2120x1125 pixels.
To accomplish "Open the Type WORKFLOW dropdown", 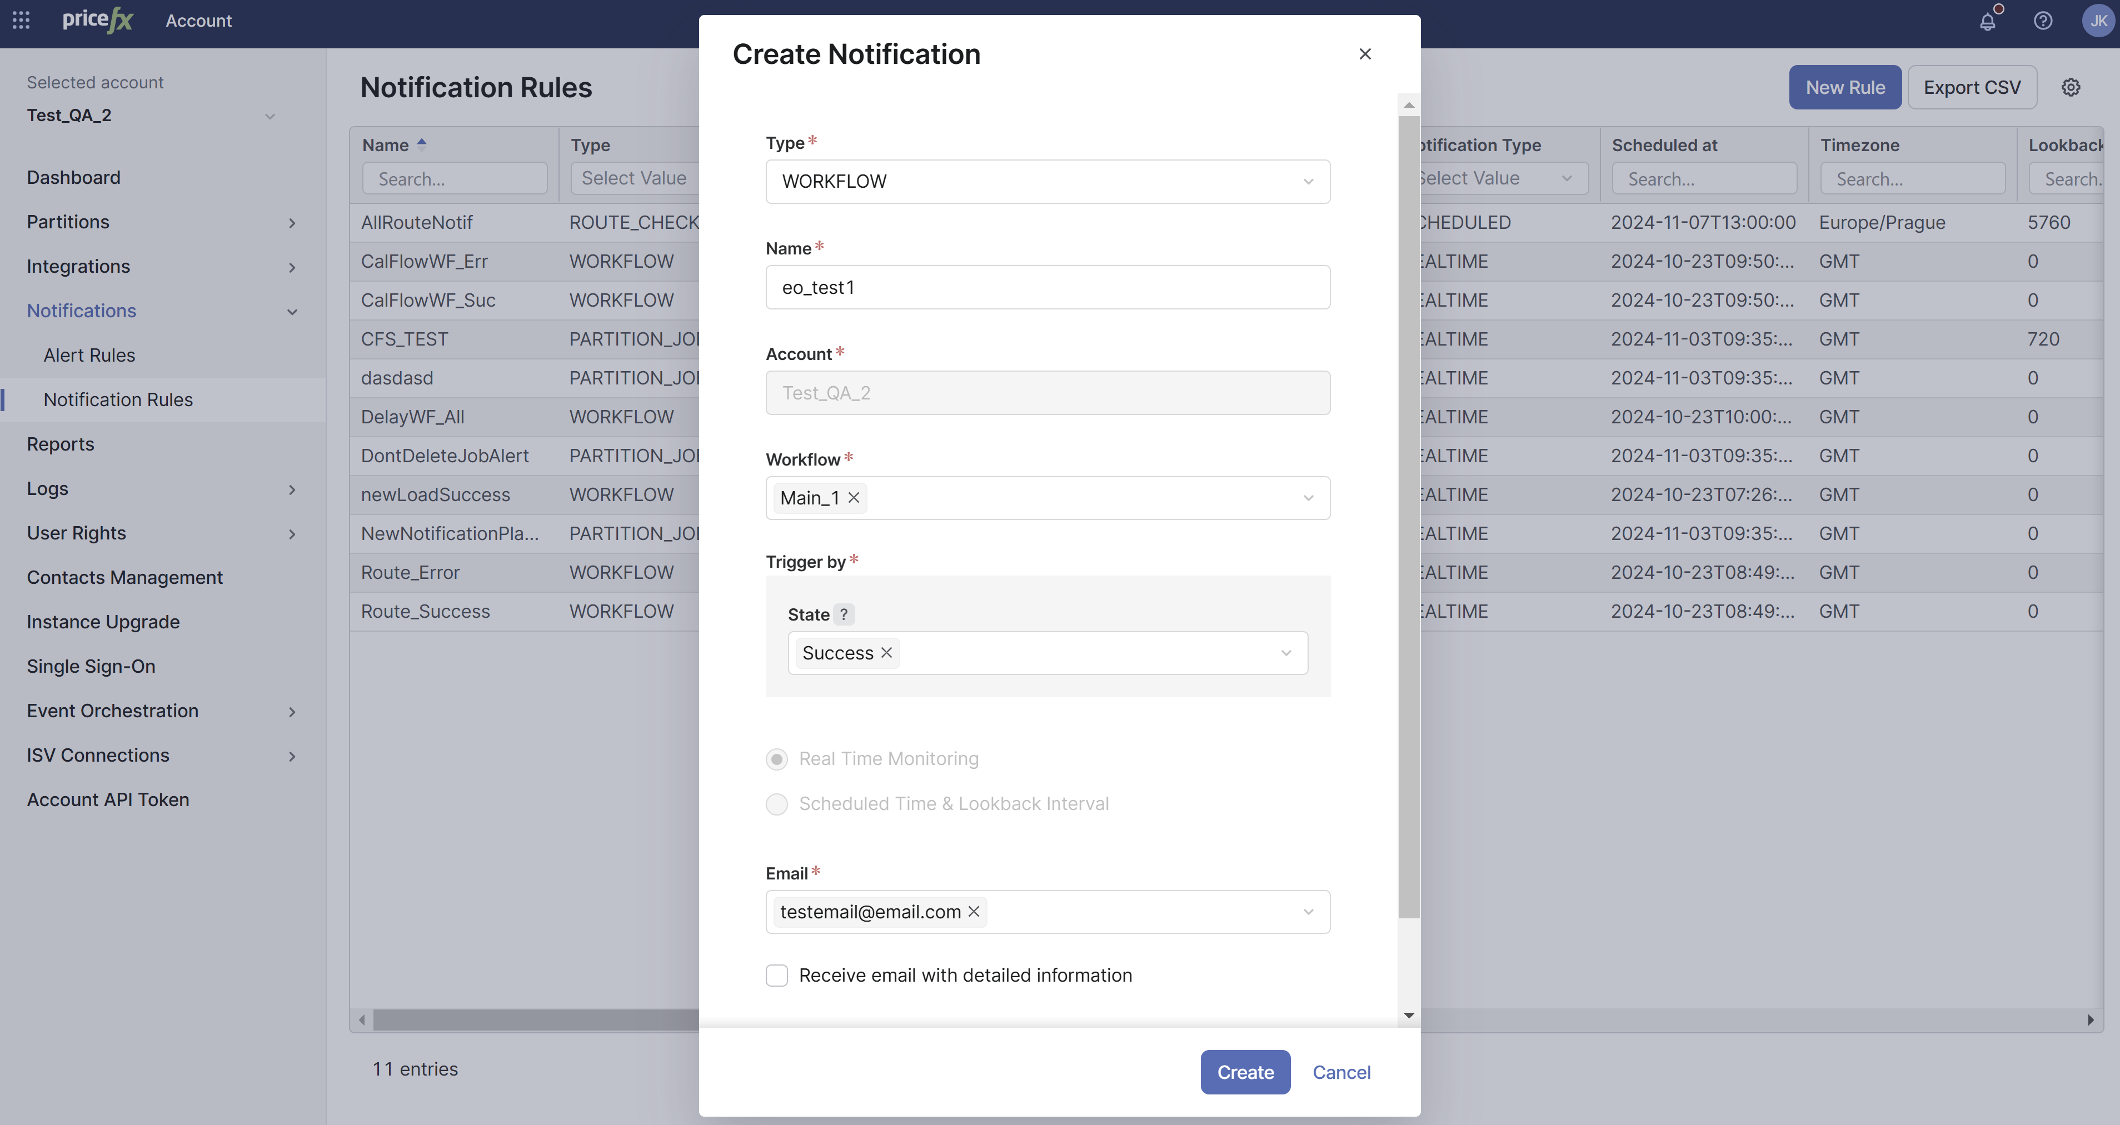I will coord(1047,181).
